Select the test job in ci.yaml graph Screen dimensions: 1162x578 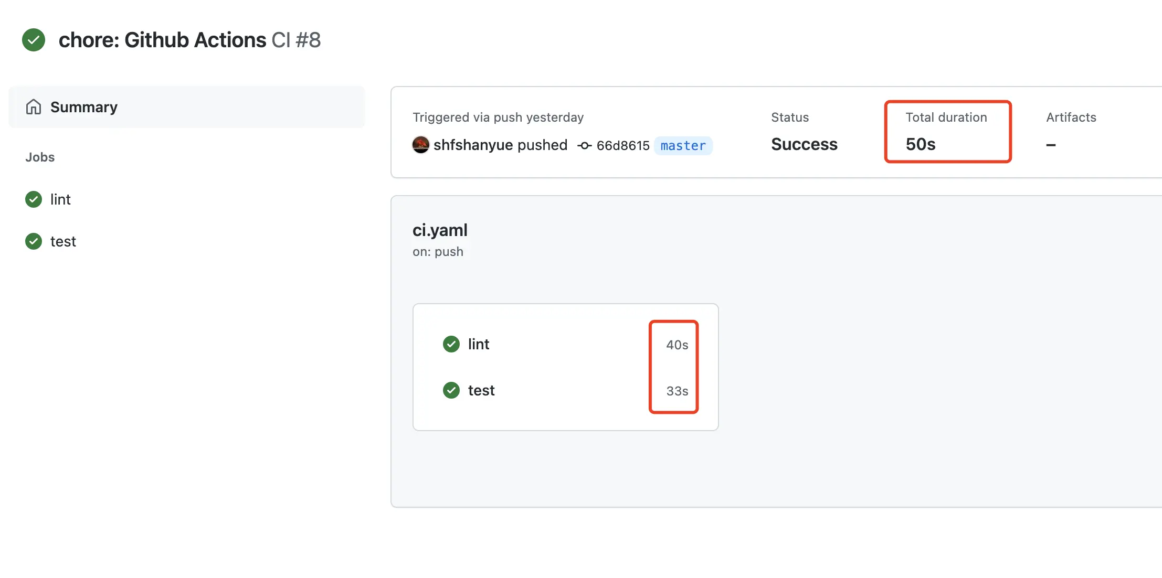tap(566, 390)
